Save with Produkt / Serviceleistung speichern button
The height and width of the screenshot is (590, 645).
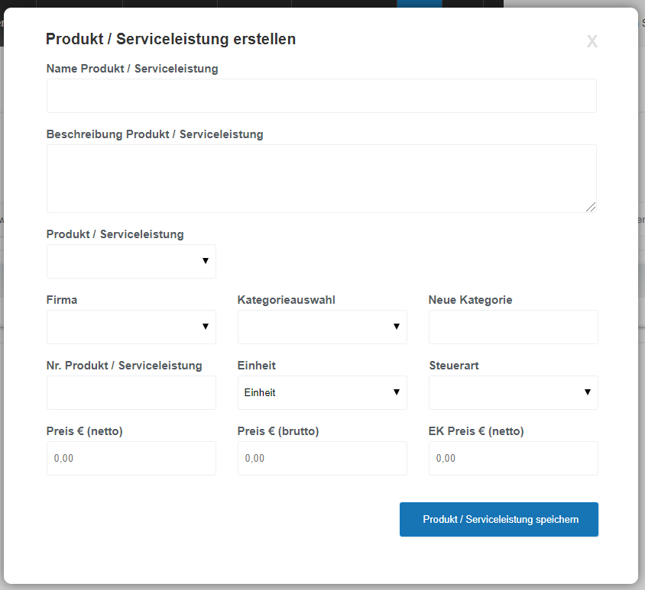tap(499, 519)
